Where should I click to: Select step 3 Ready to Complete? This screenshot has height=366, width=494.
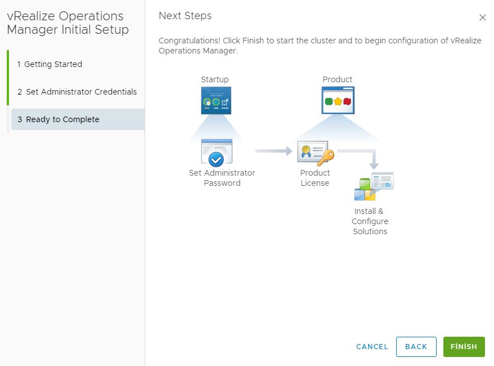coord(78,119)
